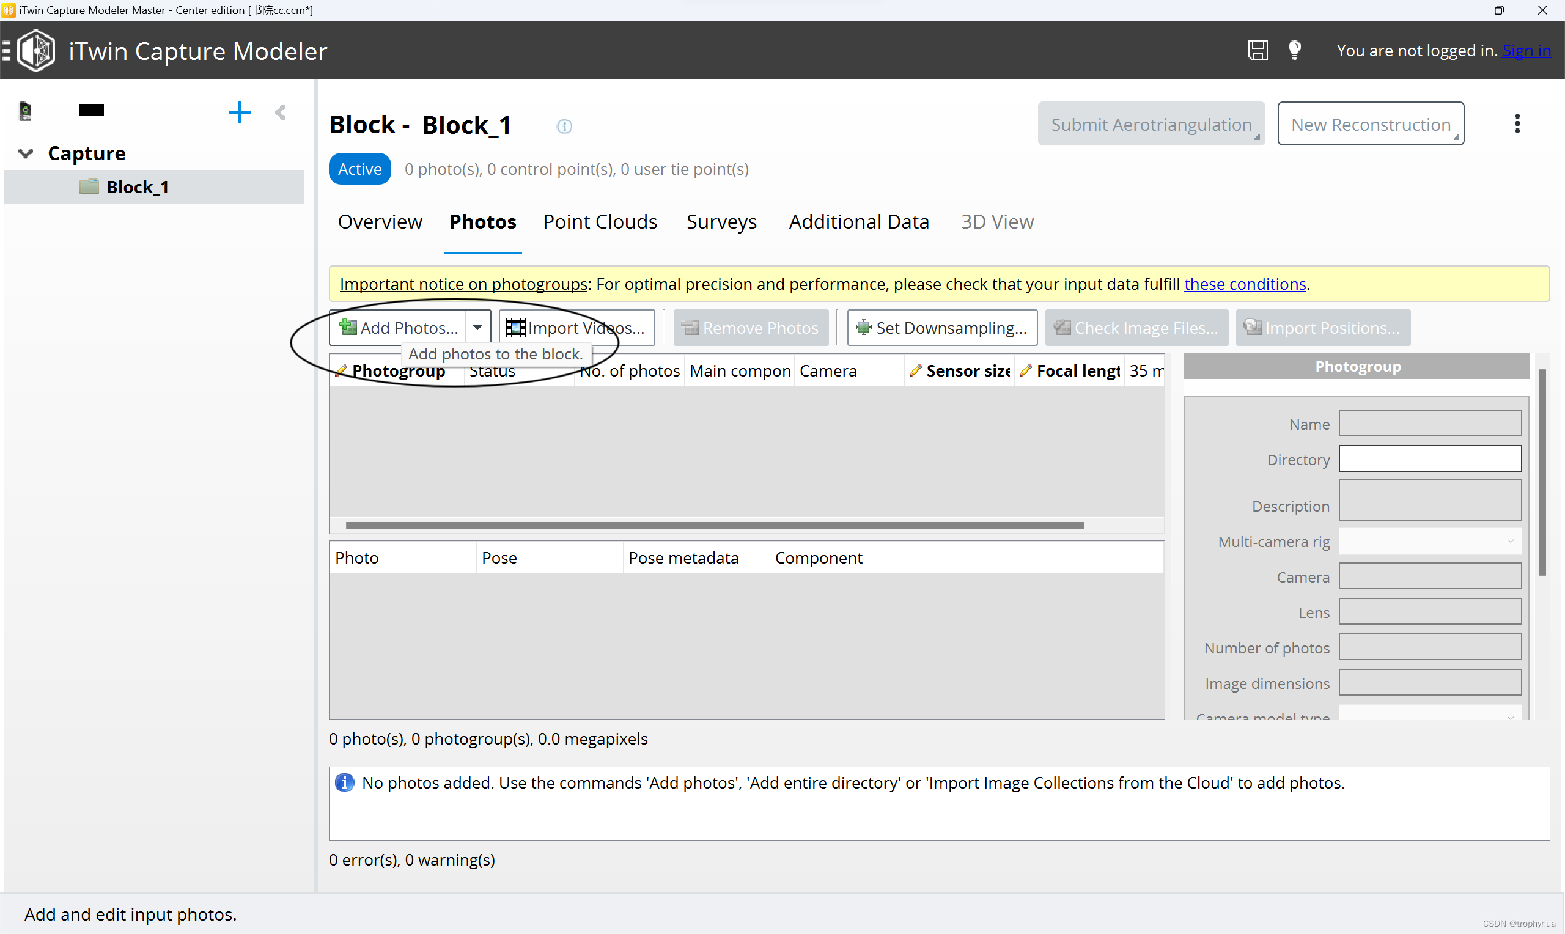Viewport: 1565px width, 934px height.
Task: Click the block info icon beside Block_1
Action: 564,127
